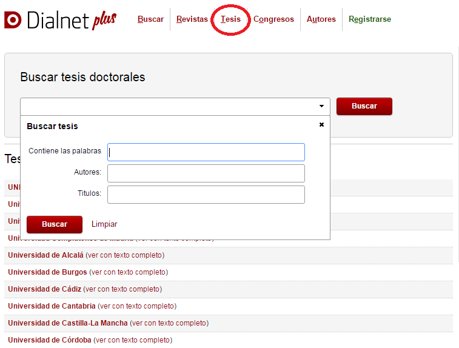The height and width of the screenshot is (348, 459).
Task: Click 'ver con texto completo' for Alcalá
Action: click(125, 255)
